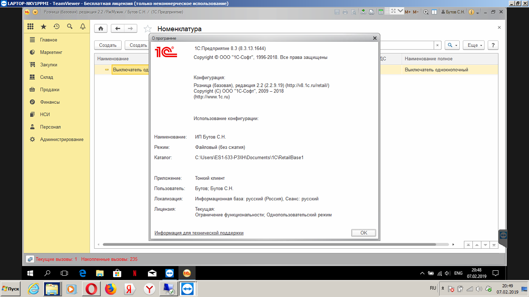Jump to list top arrow button
Image resolution: width=529 pixels, height=297 pixels.
[468, 245]
